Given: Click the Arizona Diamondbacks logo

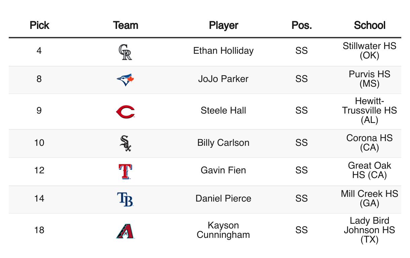Looking at the screenshot, I should coord(125,231).
